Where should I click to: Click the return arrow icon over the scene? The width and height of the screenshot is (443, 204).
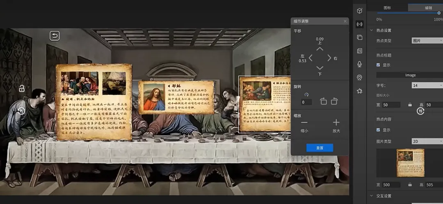coord(55,36)
